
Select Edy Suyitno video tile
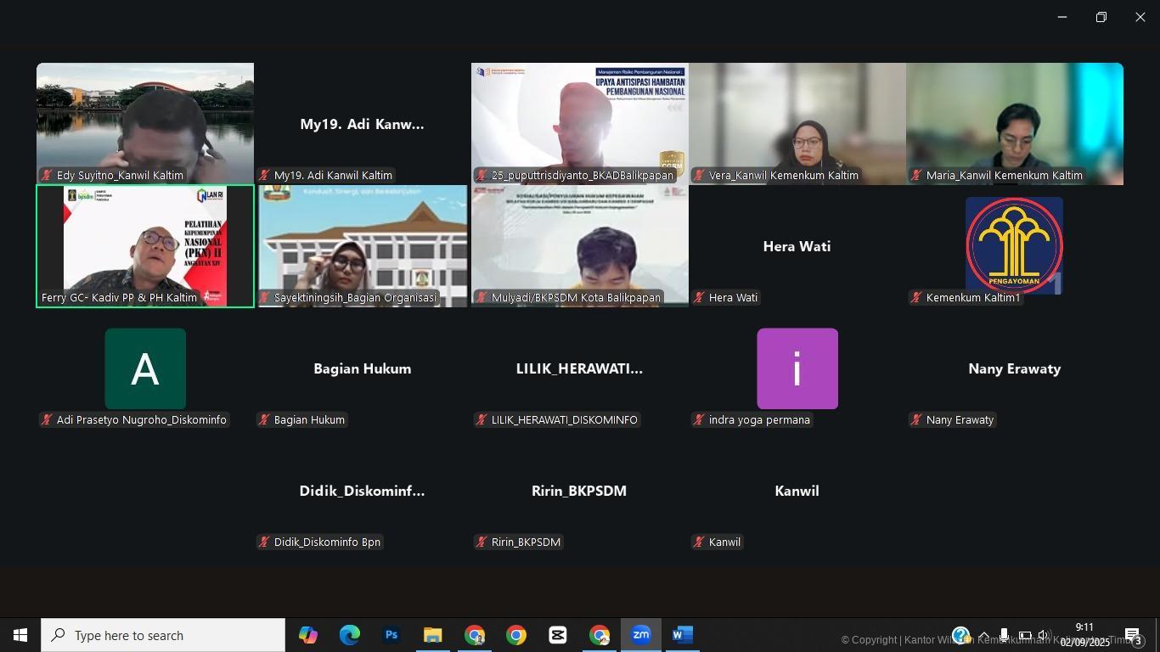[x=145, y=123]
